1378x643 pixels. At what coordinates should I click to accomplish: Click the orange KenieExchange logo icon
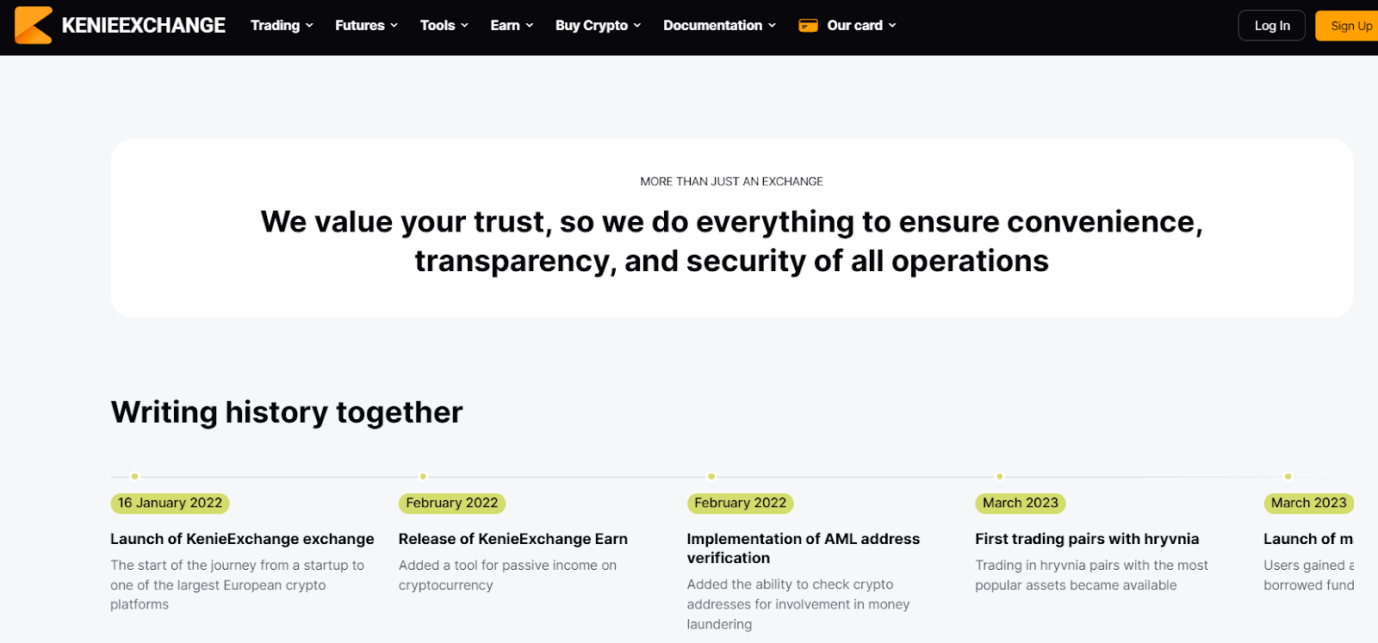(34, 25)
